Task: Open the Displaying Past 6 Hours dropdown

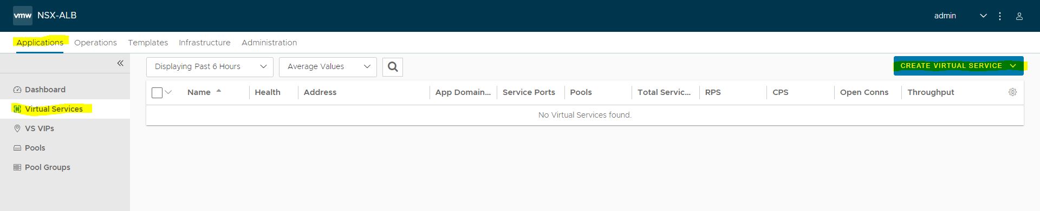Action: point(210,67)
